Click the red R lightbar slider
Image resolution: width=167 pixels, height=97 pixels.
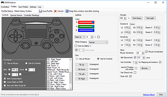pyautogui.click(x=86, y=22)
